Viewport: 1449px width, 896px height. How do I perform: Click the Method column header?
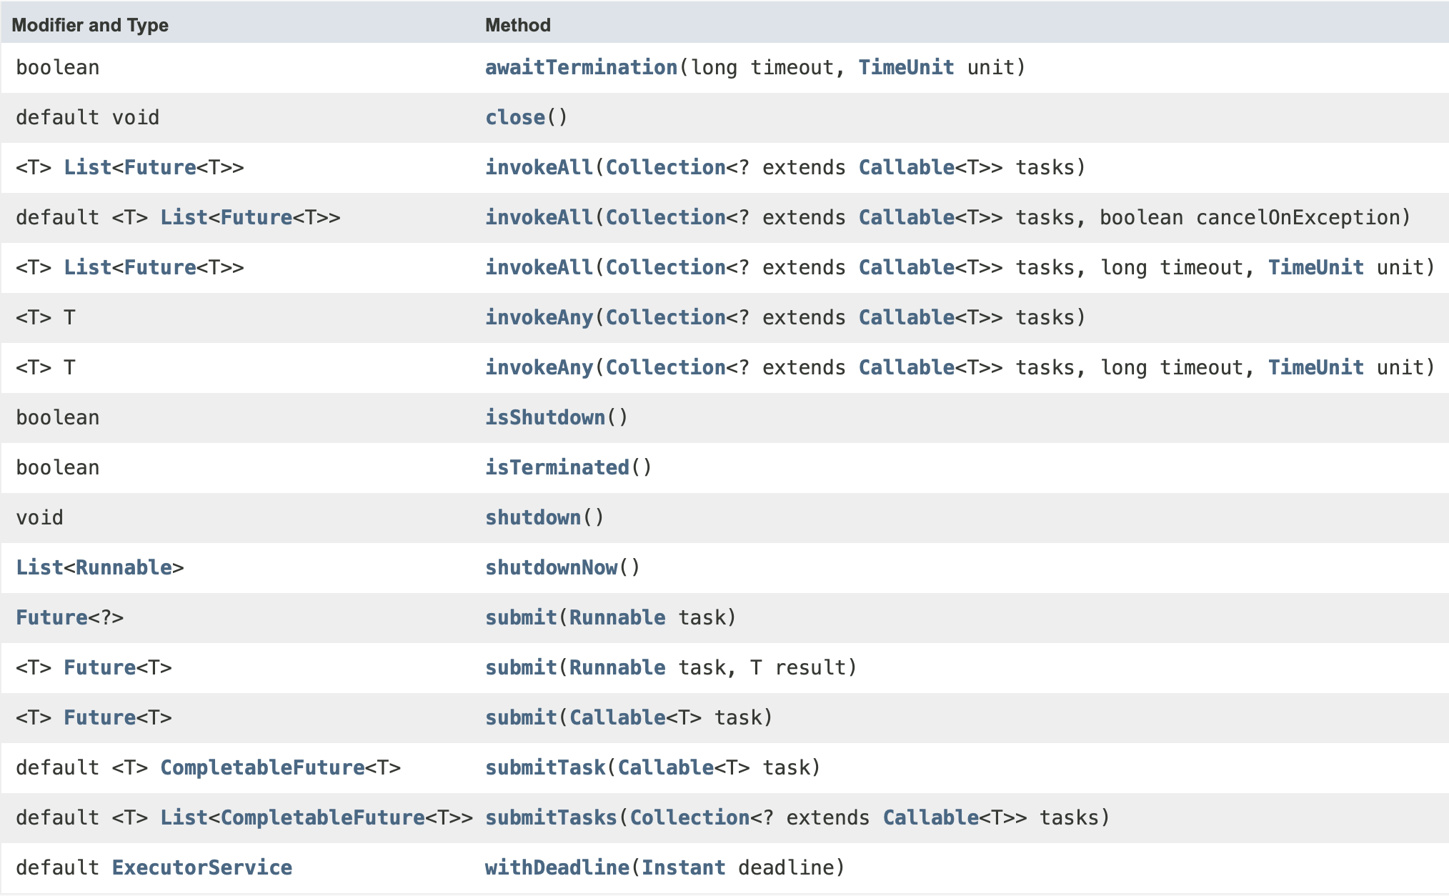(517, 25)
